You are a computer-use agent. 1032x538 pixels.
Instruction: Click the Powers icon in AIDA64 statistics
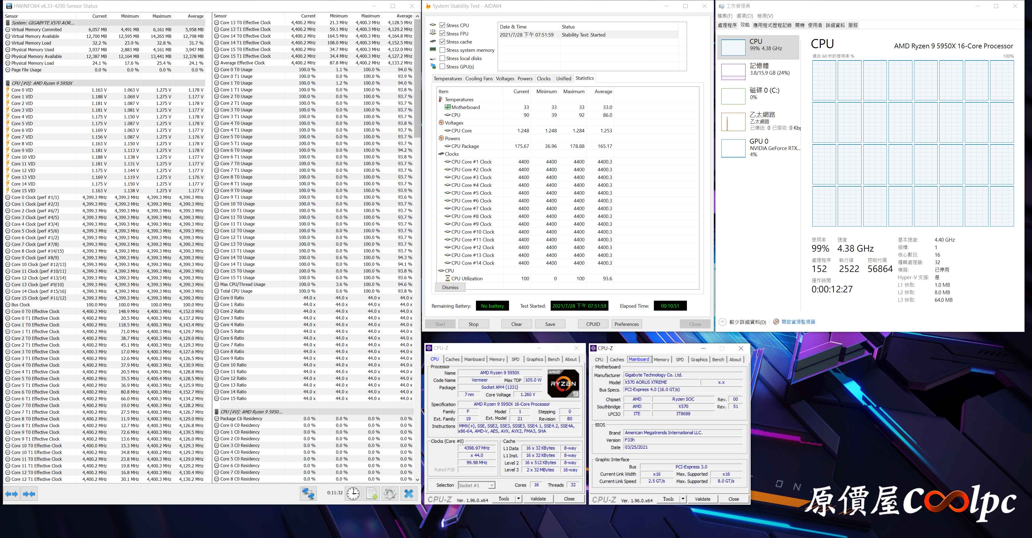point(441,138)
